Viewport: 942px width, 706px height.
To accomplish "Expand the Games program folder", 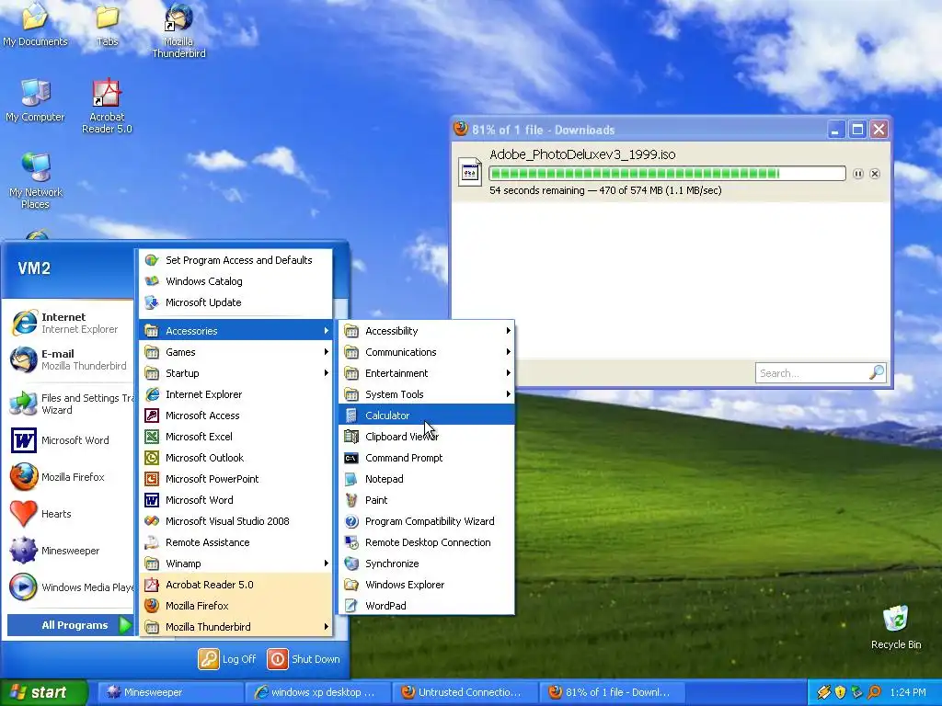I will click(236, 352).
